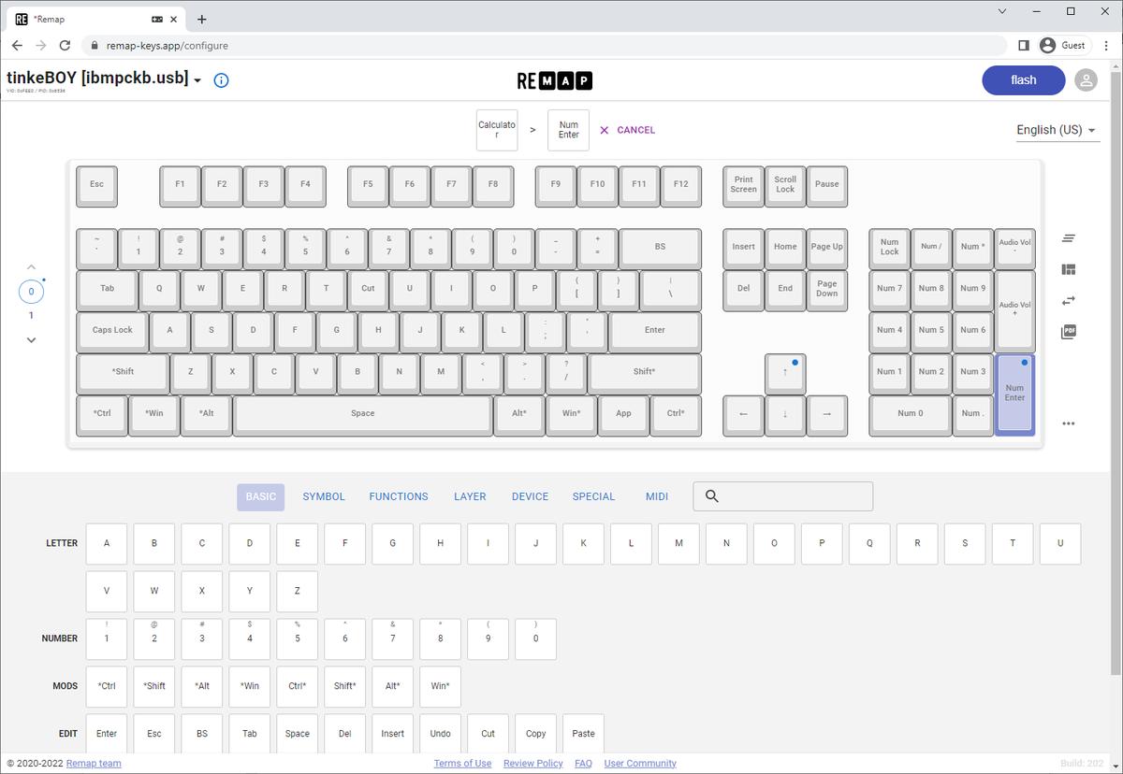Reload the browser page
Image resolution: width=1123 pixels, height=774 pixels.
(x=65, y=45)
